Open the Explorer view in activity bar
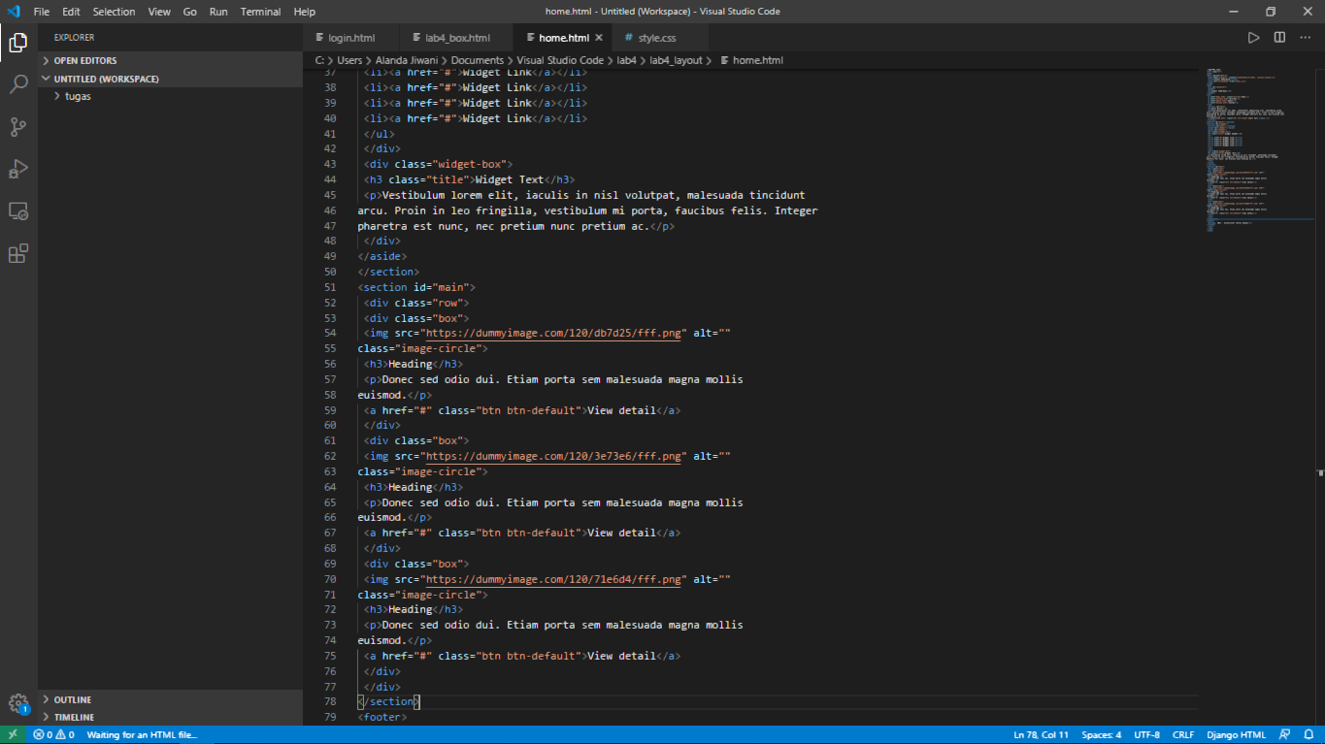The height and width of the screenshot is (744, 1325). click(18, 42)
